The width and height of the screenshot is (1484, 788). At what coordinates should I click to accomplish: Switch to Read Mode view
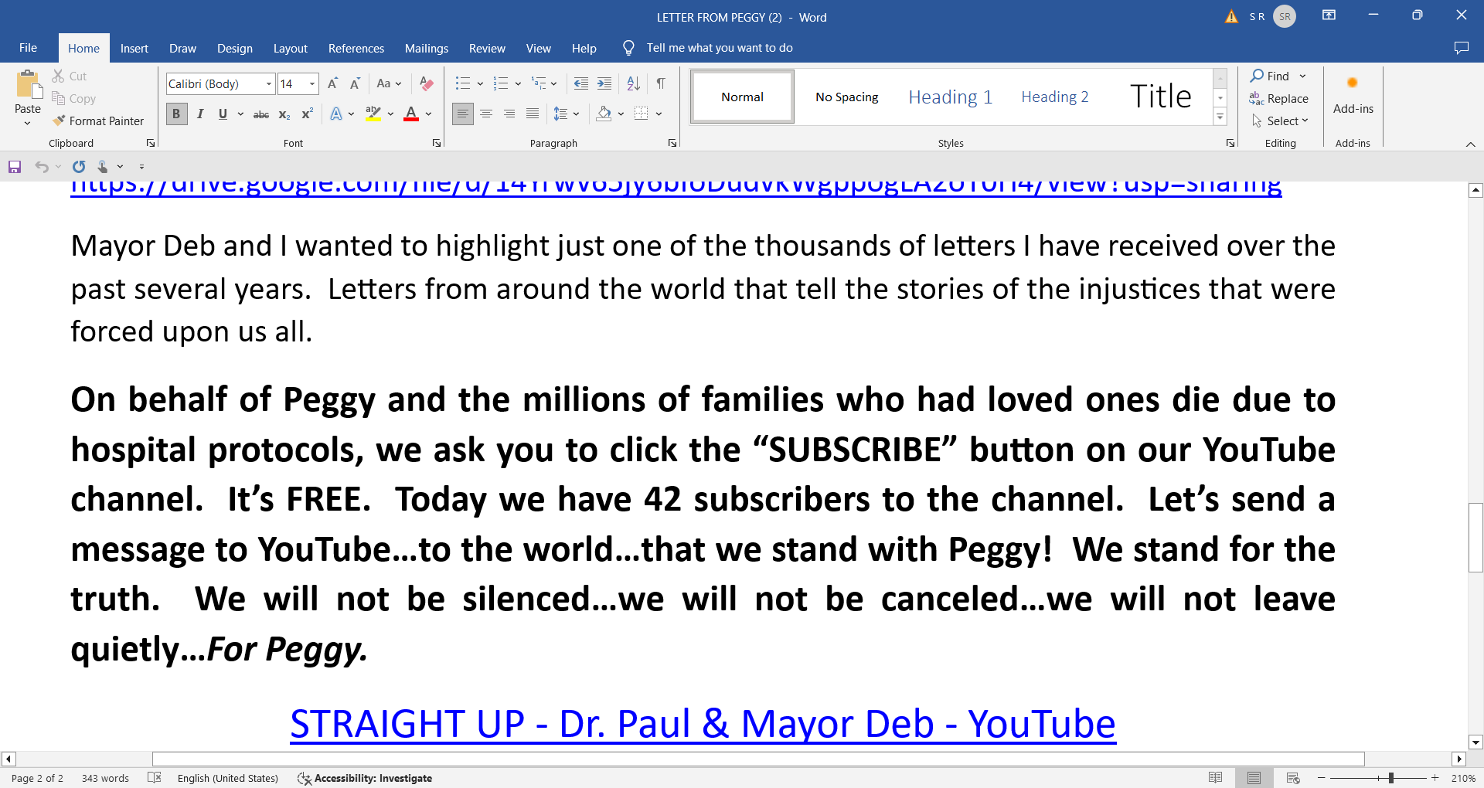1215,778
